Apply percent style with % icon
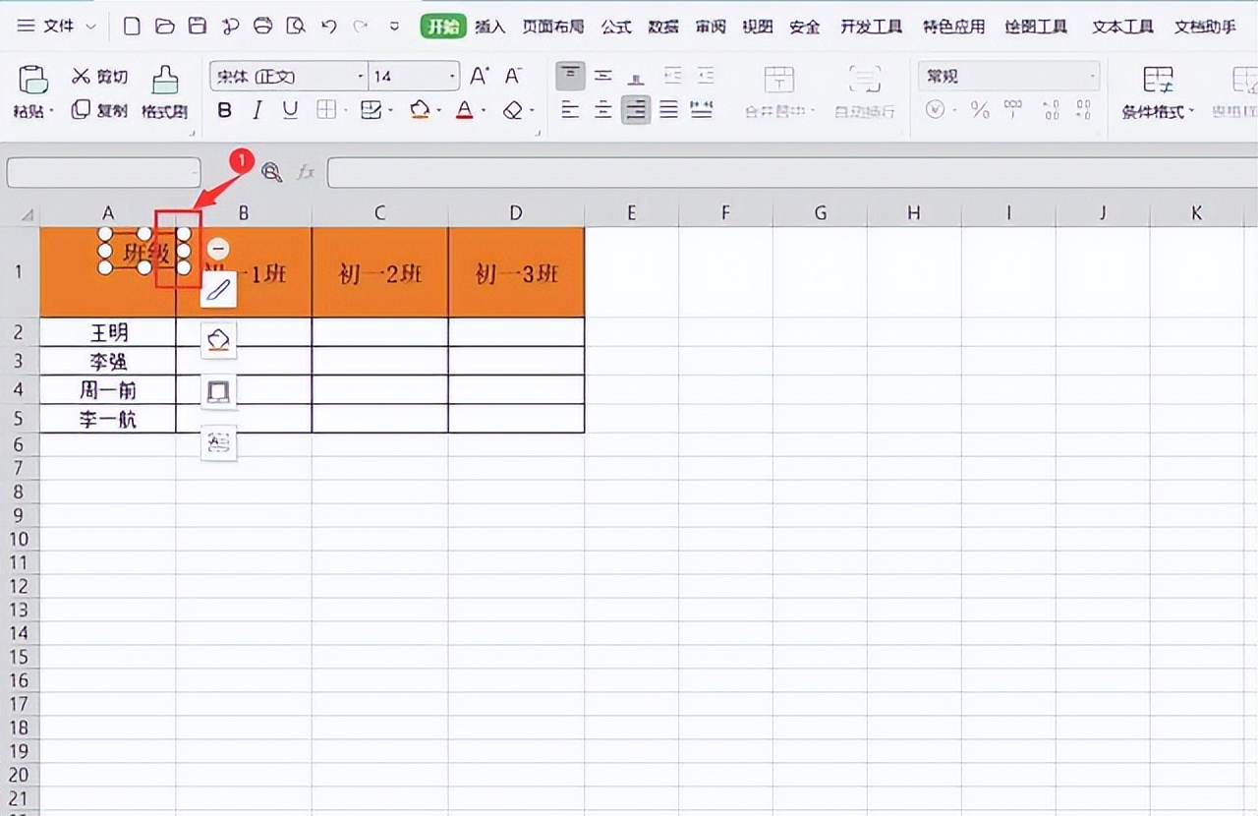 [980, 110]
